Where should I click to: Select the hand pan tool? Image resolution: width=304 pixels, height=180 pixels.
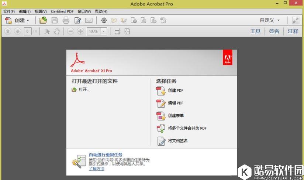tap(56, 31)
